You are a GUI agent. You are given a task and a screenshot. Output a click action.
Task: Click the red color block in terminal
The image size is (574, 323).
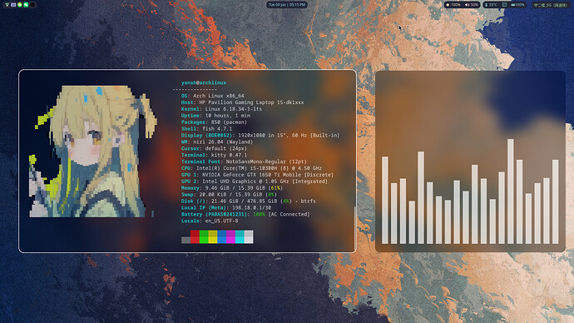click(x=195, y=237)
